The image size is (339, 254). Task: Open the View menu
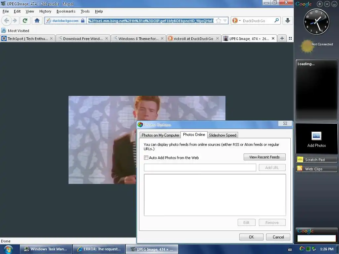29,11
